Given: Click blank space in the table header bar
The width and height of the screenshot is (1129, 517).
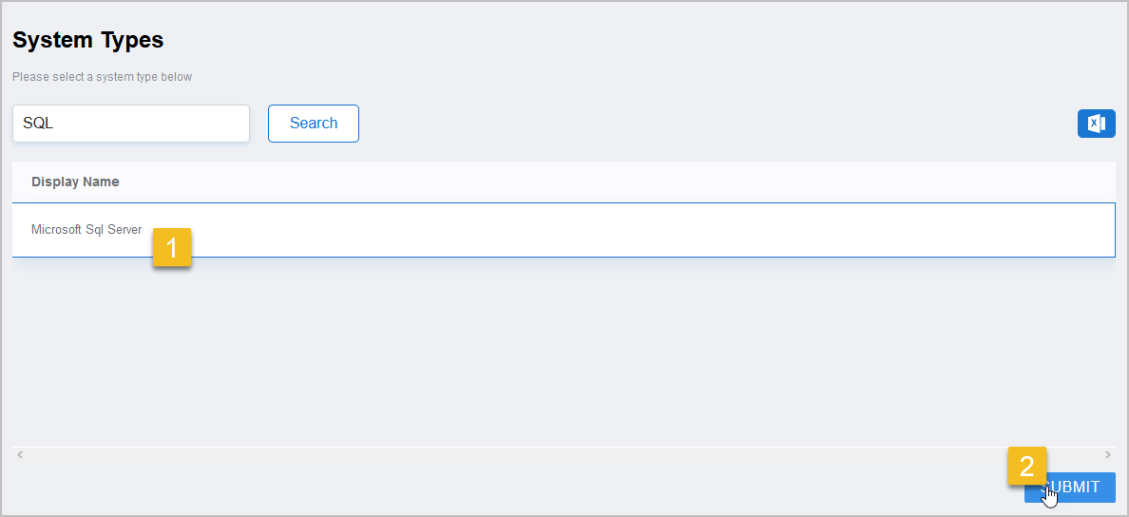Looking at the screenshot, I should (618, 182).
